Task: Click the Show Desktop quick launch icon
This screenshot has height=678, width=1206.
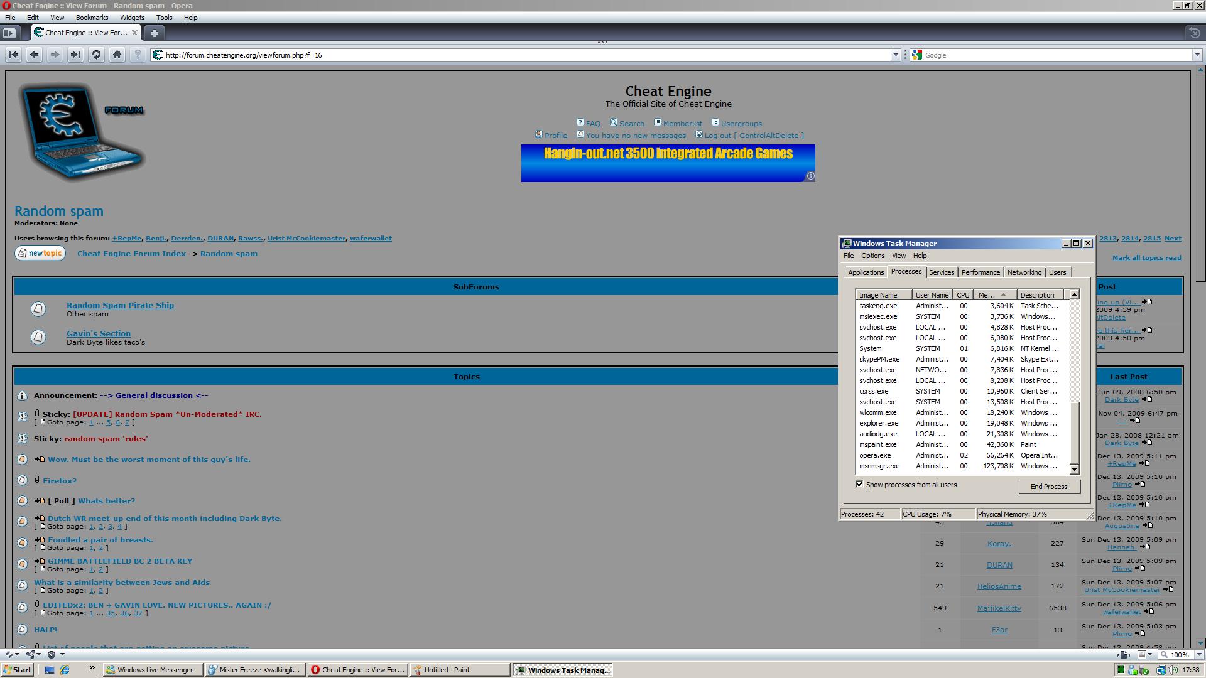Action: tap(50, 670)
